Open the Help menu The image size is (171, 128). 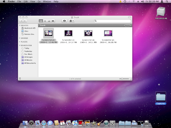[x=56, y=1]
